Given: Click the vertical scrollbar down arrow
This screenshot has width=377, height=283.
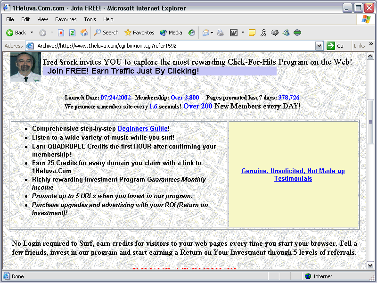Looking at the screenshot, I should (x=370, y=266).
